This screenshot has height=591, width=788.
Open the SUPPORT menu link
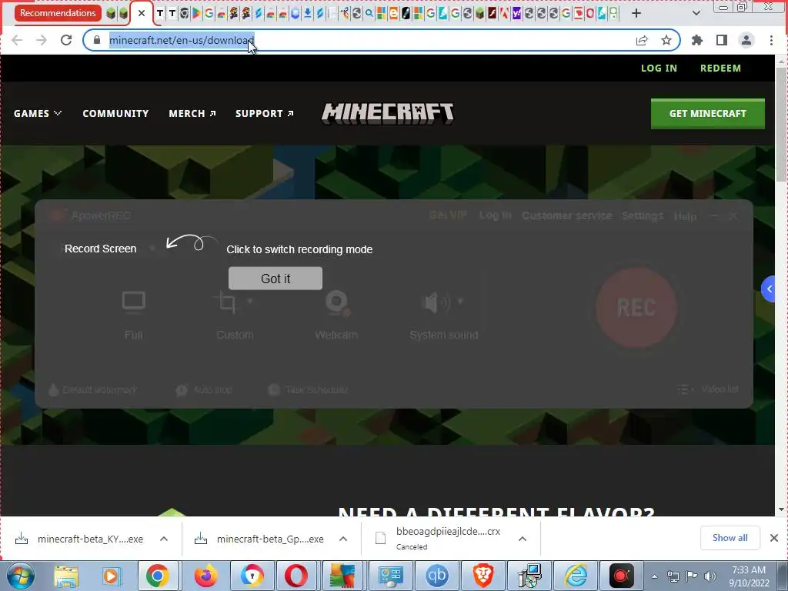pos(265,114)
